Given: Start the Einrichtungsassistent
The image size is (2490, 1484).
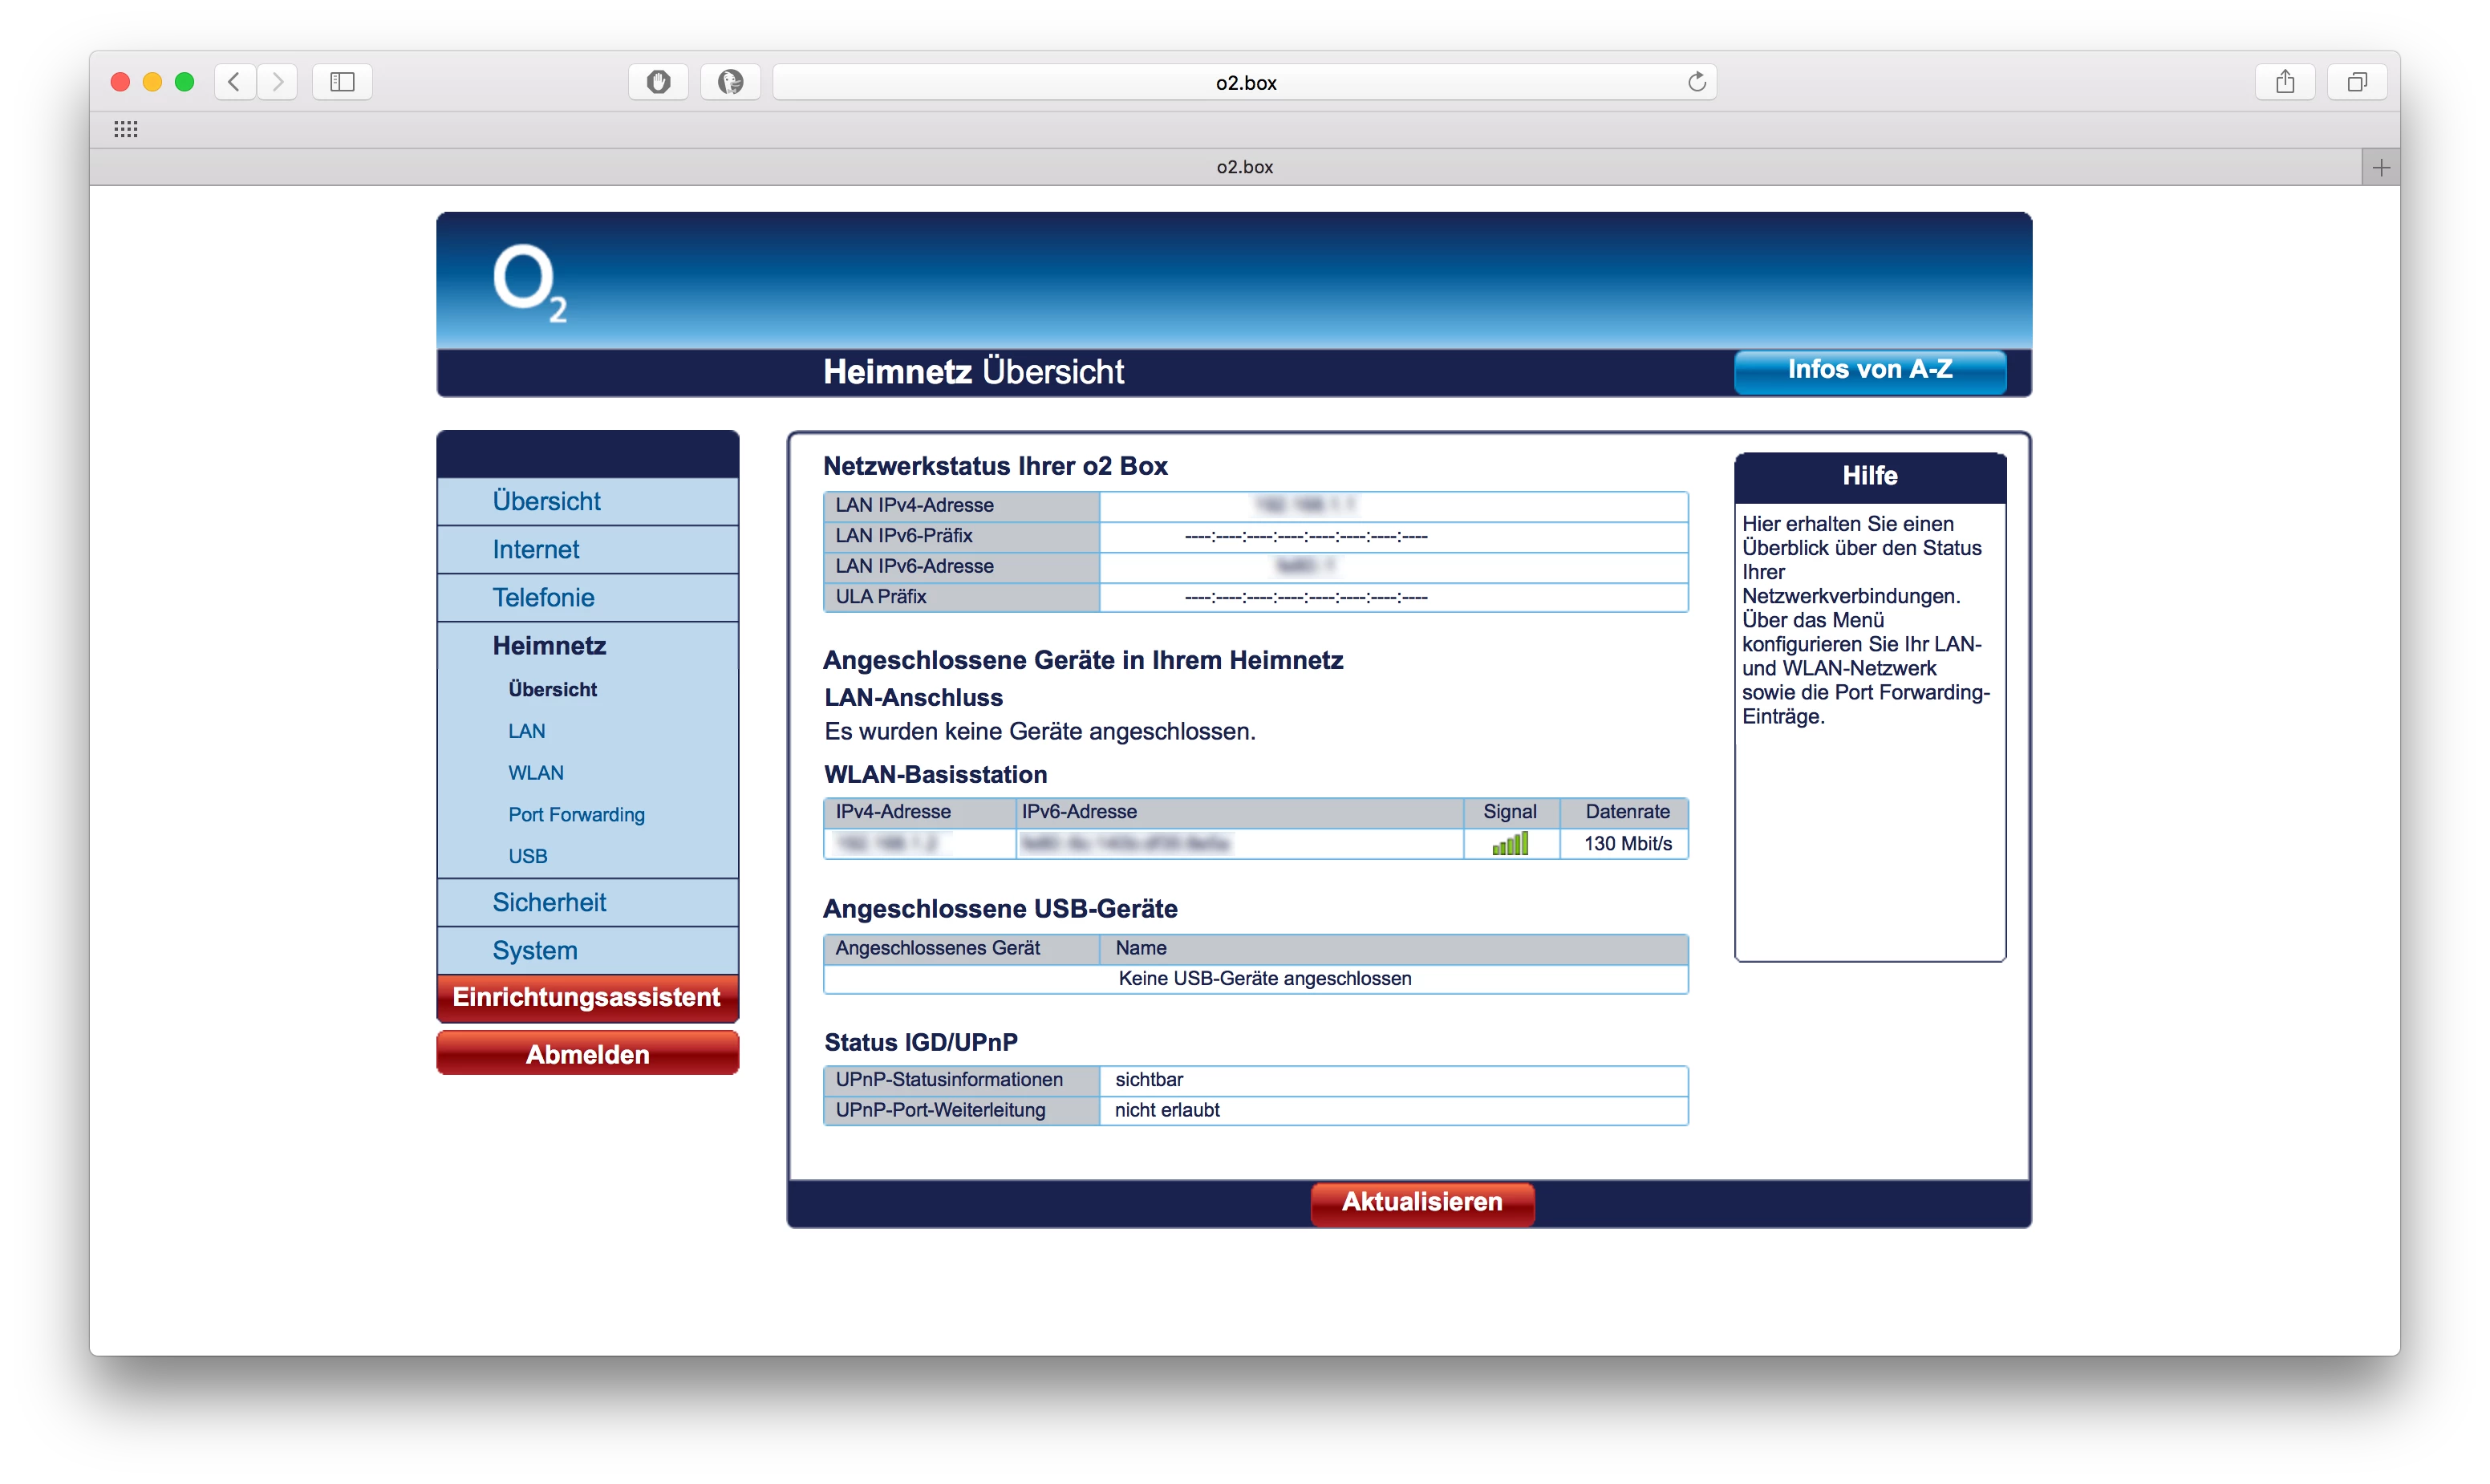Looking at the screenshot, I should pos(588,997).
